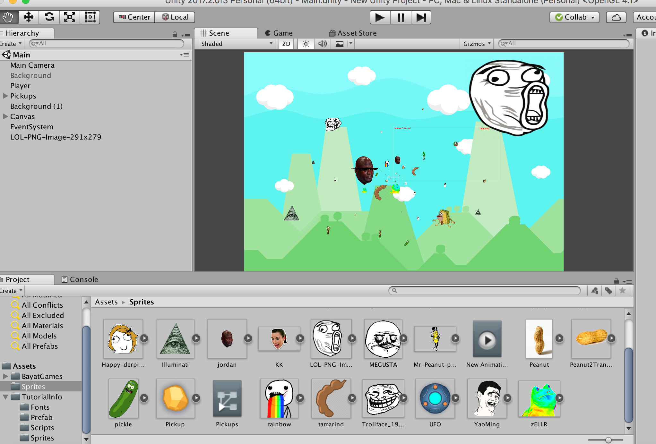
Task: Toggle pivot Center button
Action: tap(134, 17)
